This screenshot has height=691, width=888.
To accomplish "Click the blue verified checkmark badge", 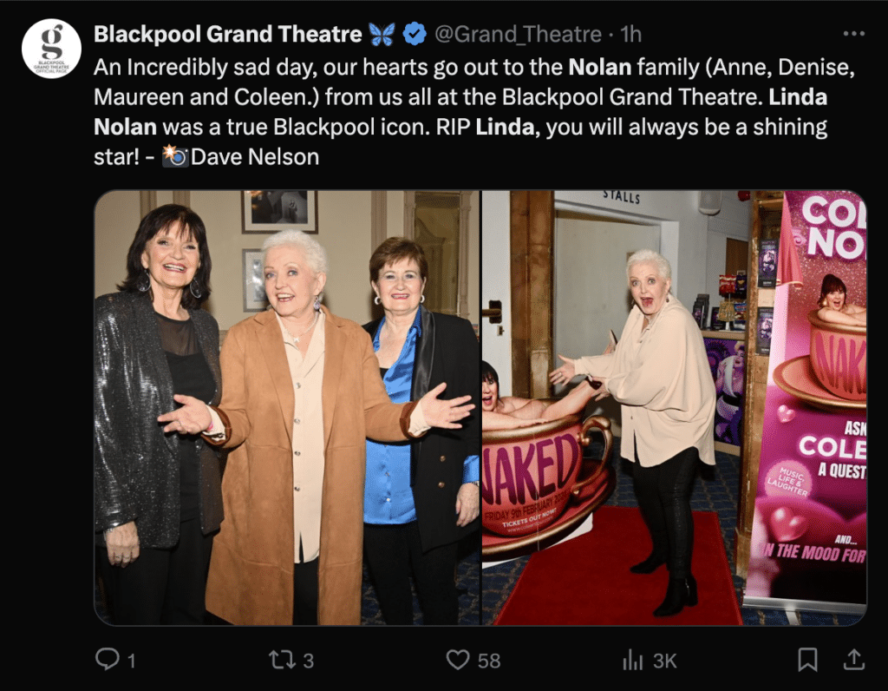I will tap(415, 34).
